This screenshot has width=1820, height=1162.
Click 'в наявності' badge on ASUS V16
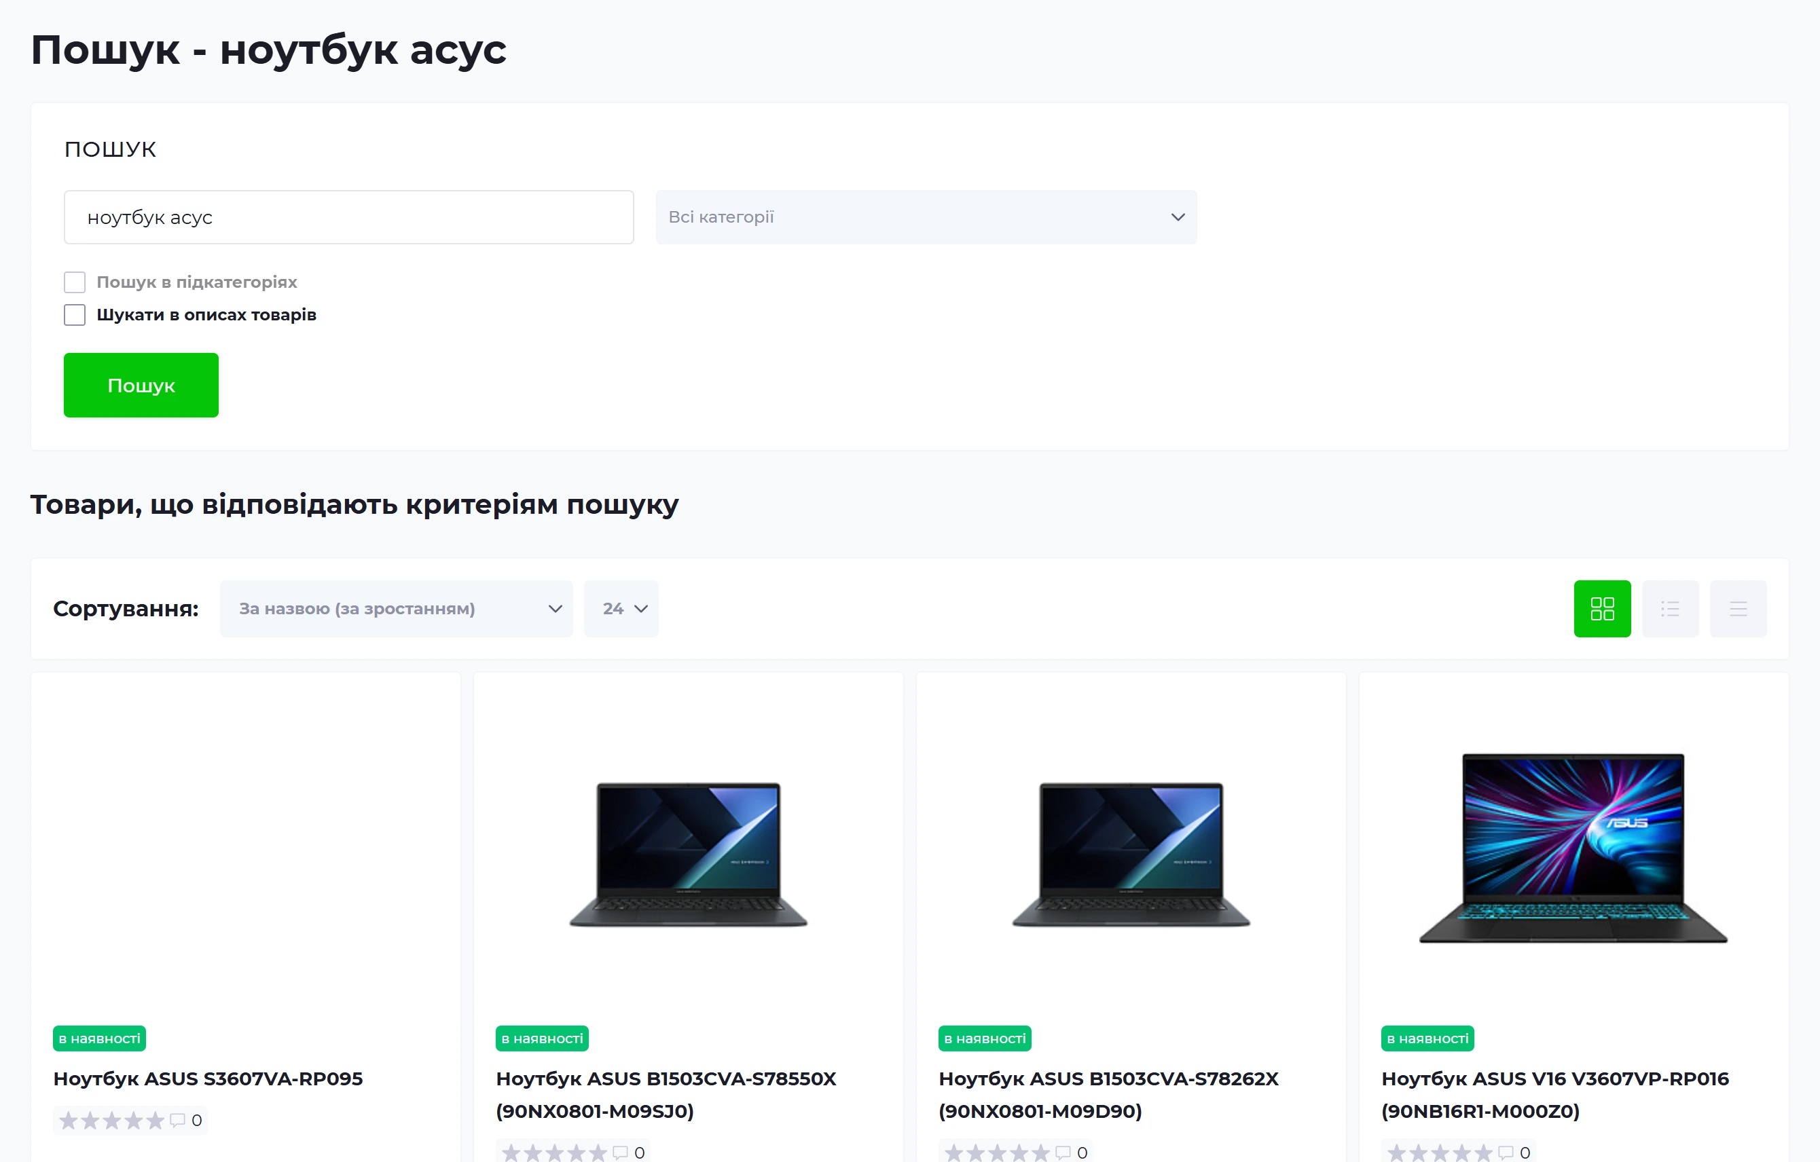pyautogui.click(x=1427, y=1038)
